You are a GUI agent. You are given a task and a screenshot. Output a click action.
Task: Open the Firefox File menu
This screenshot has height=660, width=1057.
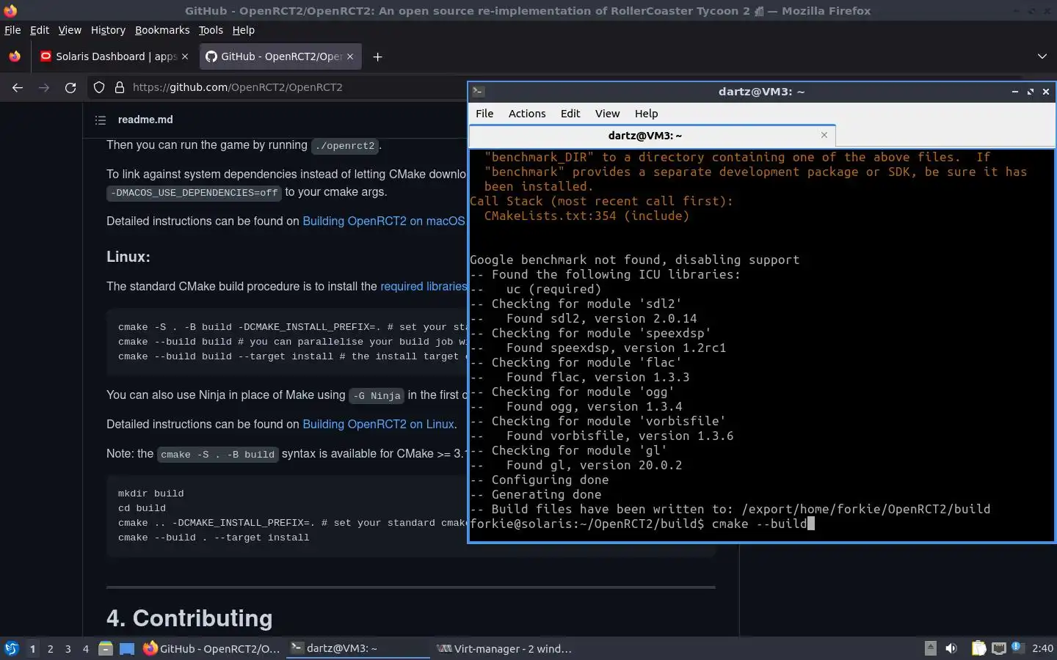(12, 30)
